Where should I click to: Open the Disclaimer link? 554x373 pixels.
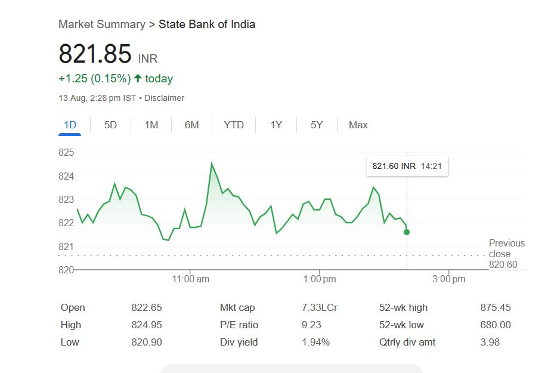pyautogui.click(x=164, y=98)
